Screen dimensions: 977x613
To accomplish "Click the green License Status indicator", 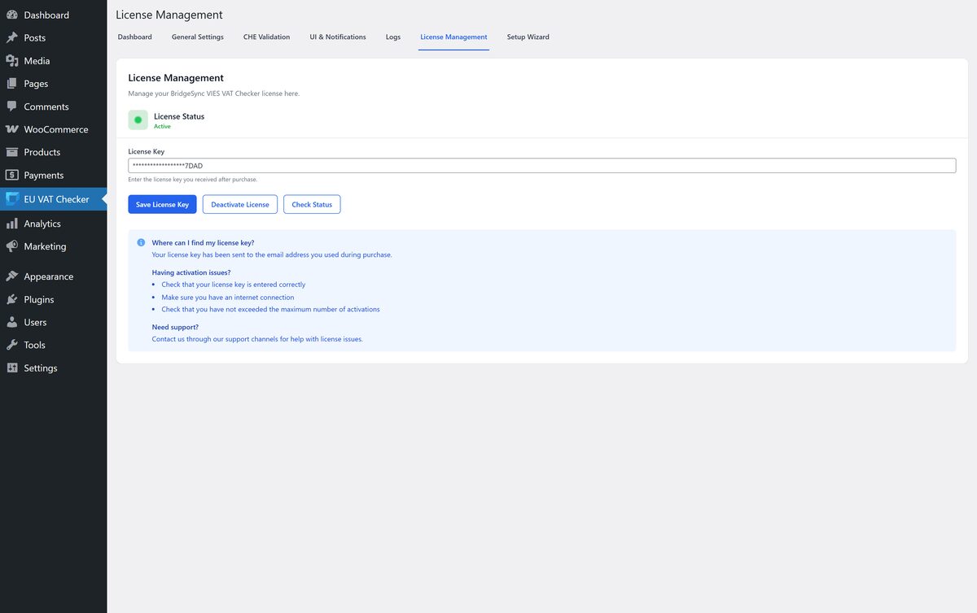I will (138, 120).
